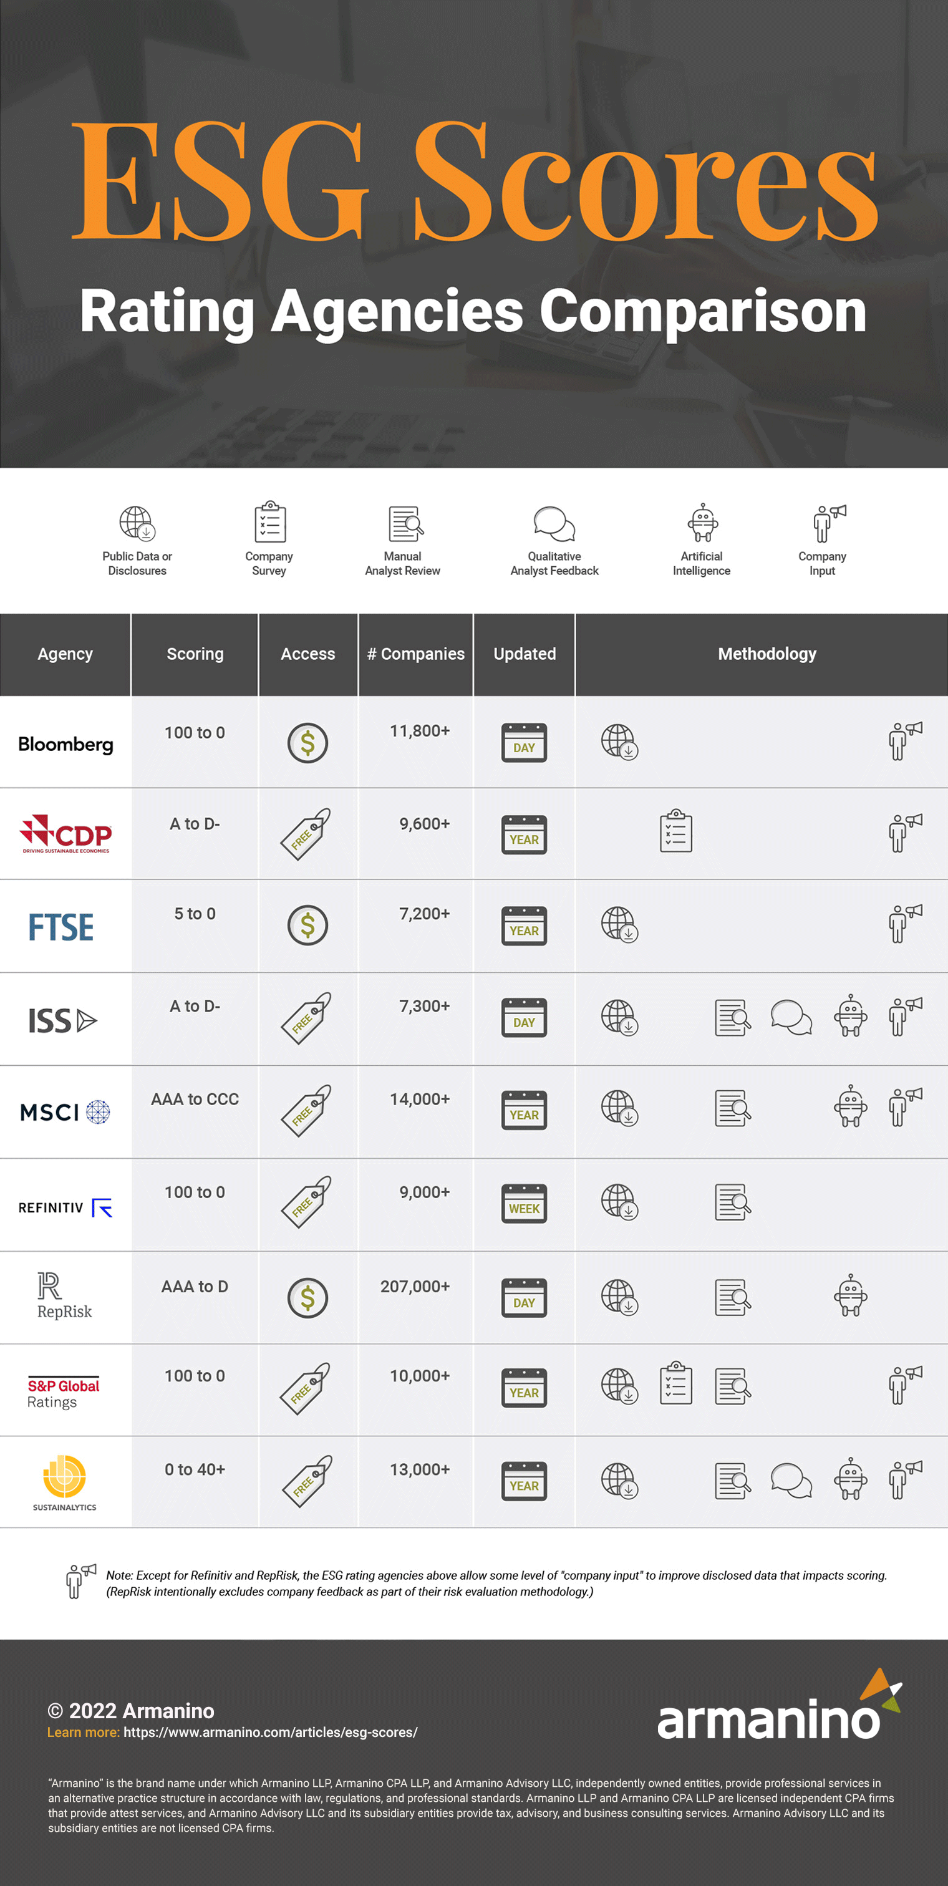The width and height of the screenshot is (948, 1886).
Task: Click the Company Input legend icon
Action: [x=830, y=523]
